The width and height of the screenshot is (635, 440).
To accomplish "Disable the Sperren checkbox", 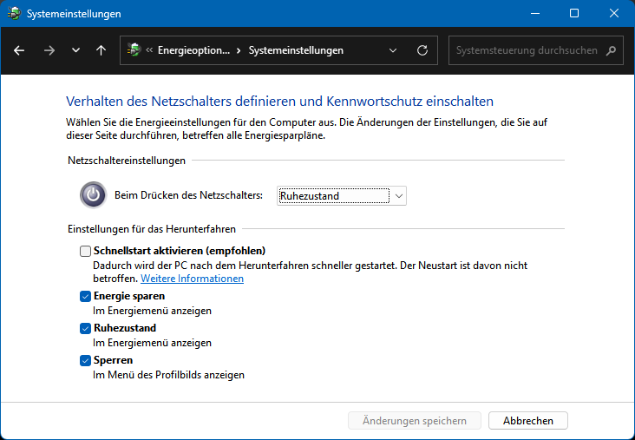I will pos(85,360).
